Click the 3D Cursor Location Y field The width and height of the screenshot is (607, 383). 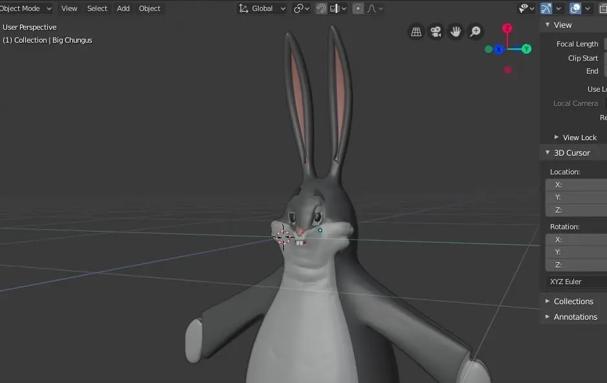click(577, 197)
